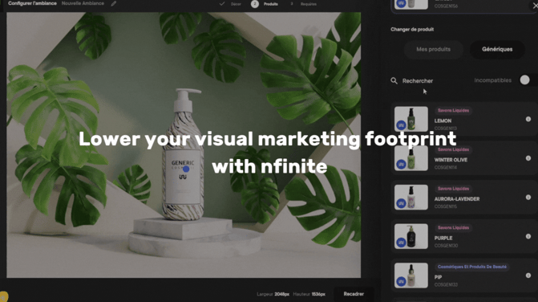Select the WINTER OLIVE product thumbnail

(411, 158)
